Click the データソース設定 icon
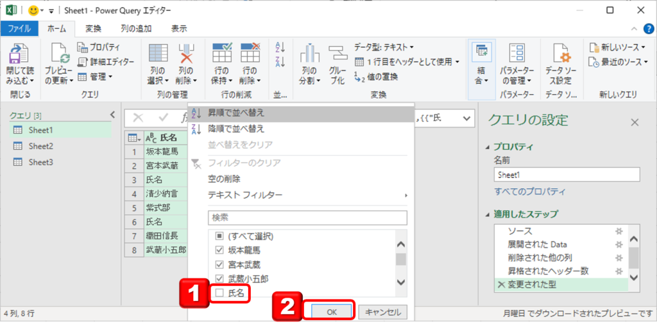Viewport: 657px width, 336px height. pos(561,53)
